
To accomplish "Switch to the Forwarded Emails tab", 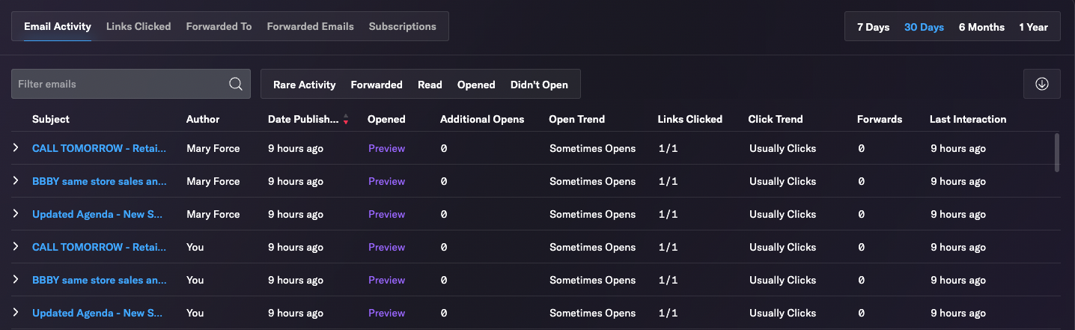I will tap(310, 26).
